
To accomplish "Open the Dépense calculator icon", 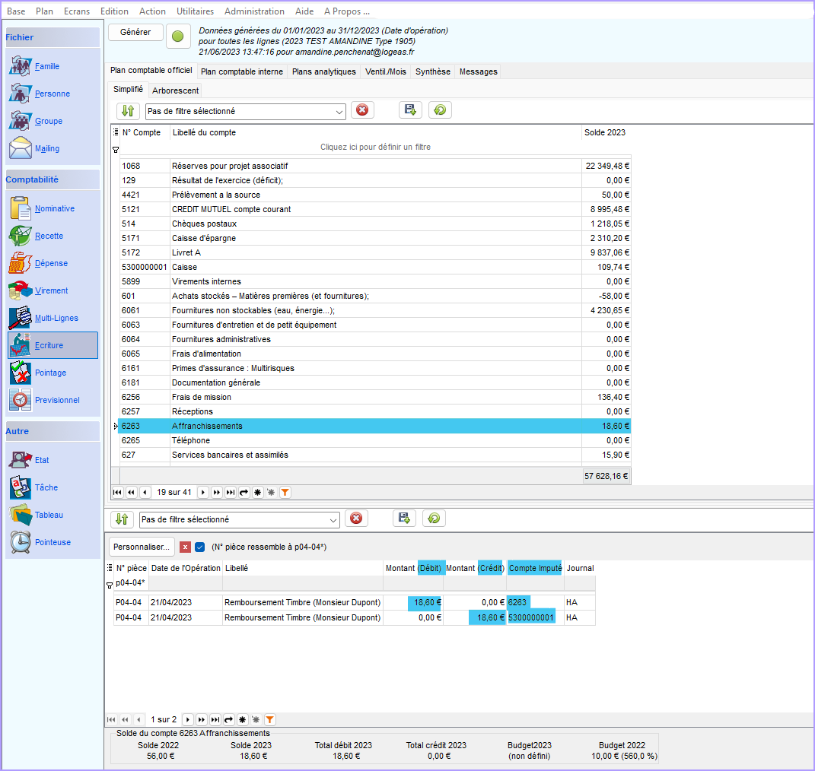I will pos(20,263).
